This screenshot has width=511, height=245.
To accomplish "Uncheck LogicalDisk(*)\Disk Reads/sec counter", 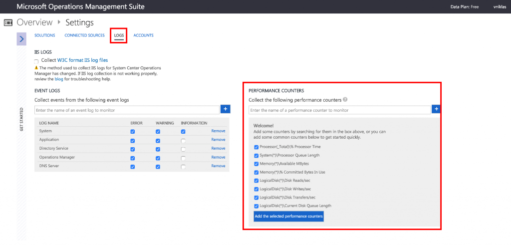I will pos(256,181).
